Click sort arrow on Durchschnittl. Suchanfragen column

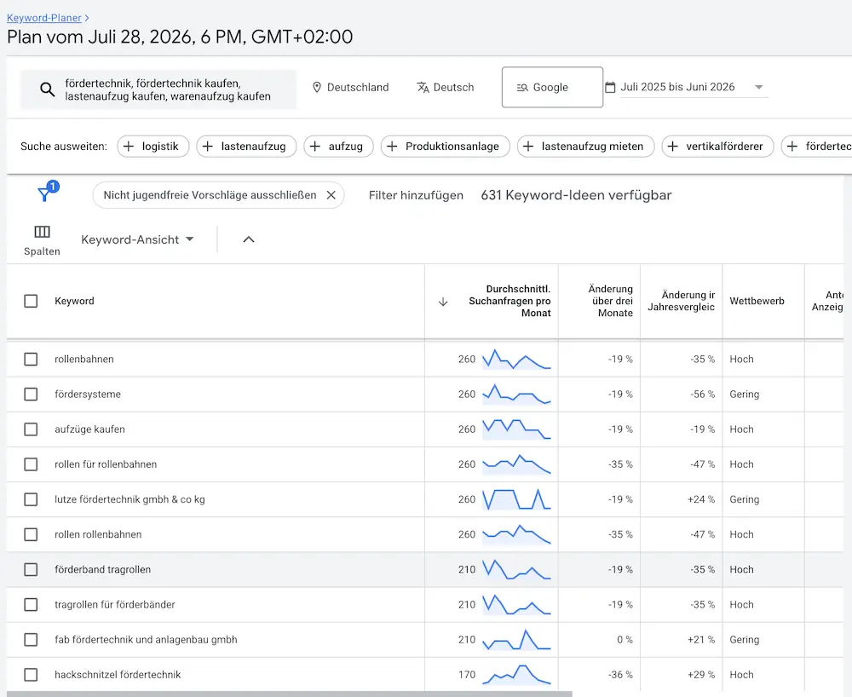tap(443, 302)
